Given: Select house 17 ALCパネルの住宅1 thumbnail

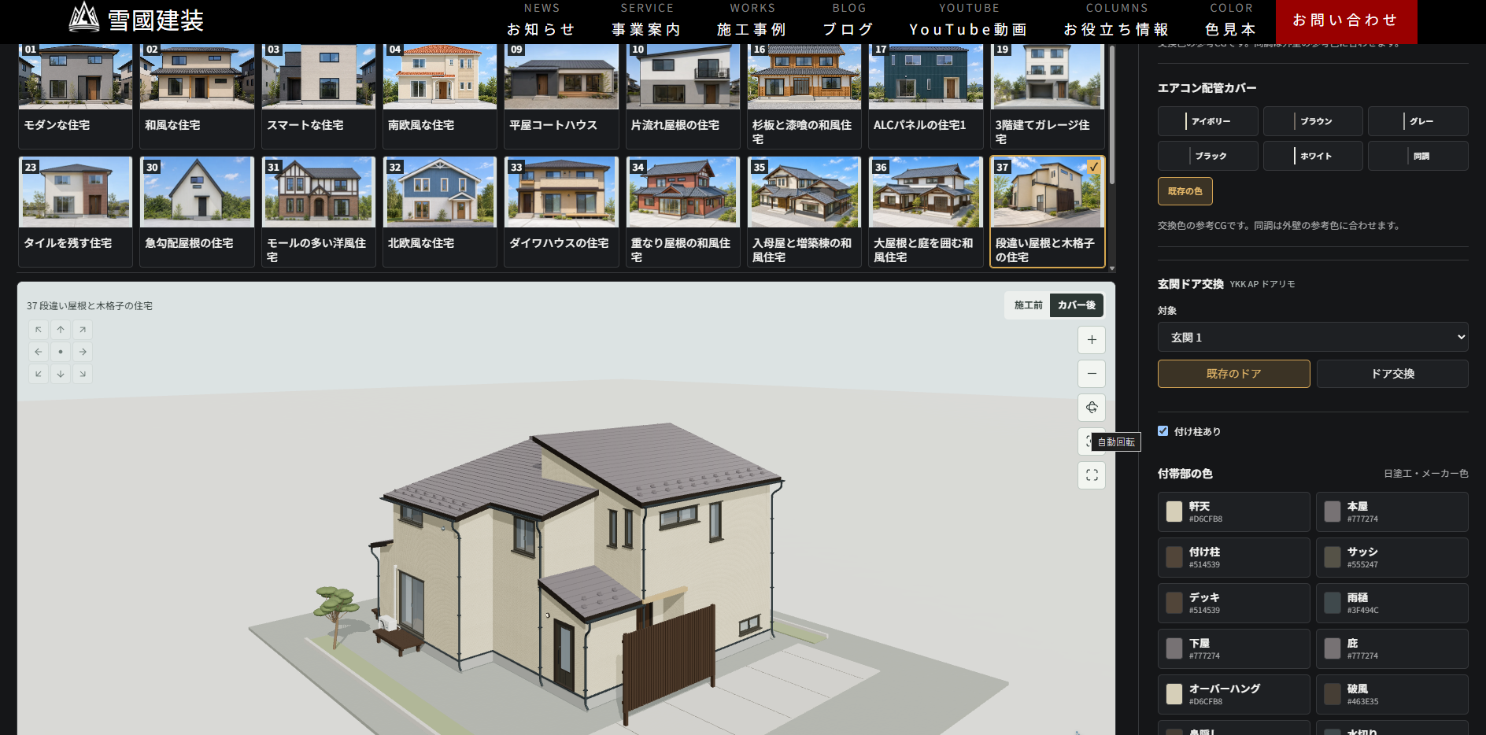Looking at the screenshot, I should [926, 96].
